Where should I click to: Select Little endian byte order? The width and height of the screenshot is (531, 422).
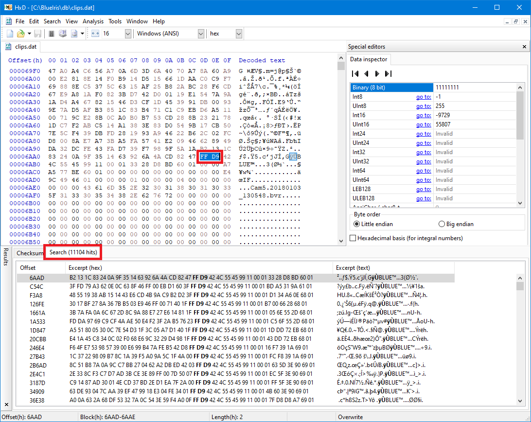click(x=373, y=224)
